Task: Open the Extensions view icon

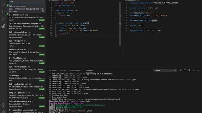Action: [x=3, y=26]
